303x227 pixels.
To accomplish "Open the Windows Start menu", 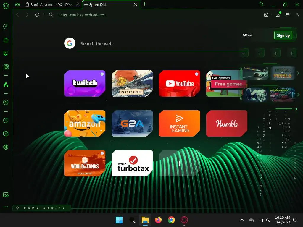I will tap(119, 220).
